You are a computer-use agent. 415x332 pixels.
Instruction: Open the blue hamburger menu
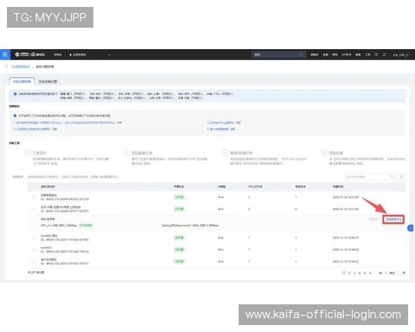(5, 54)
